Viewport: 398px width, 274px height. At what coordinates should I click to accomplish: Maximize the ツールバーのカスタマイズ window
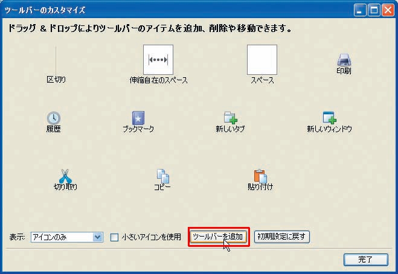(374, 10)
